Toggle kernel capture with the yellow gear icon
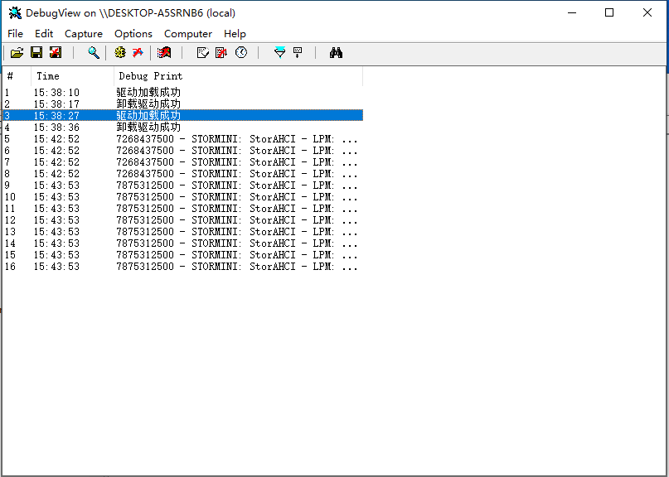Viewport: 669px width, 477px height. tap(120, 52)
